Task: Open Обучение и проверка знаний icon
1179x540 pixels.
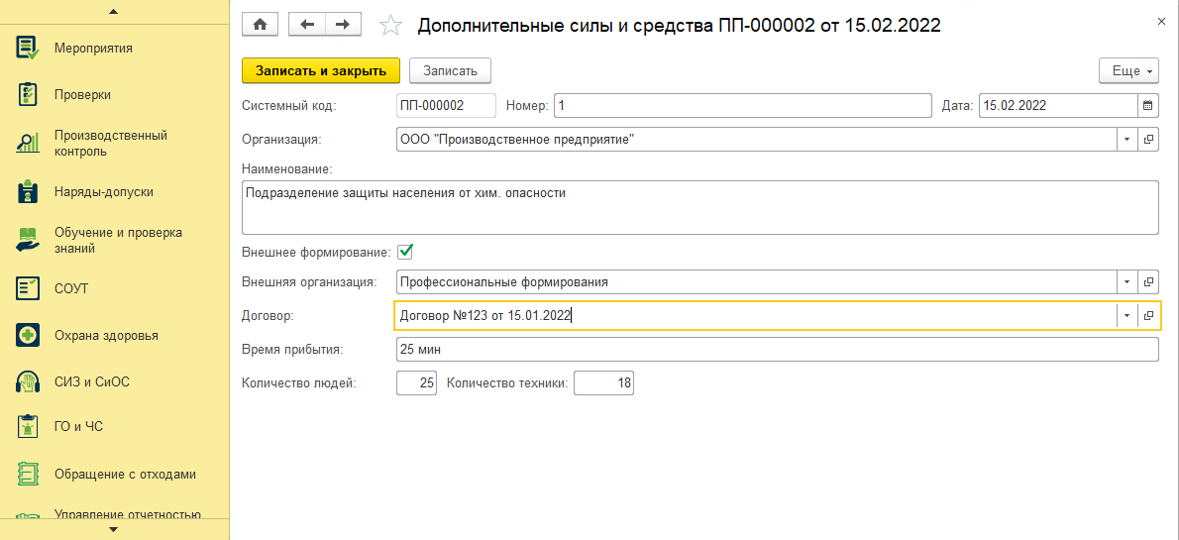Action: coord(28,239)
